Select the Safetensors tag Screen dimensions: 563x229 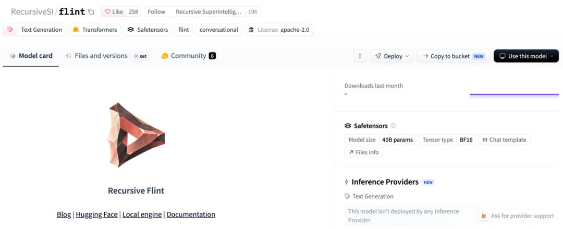point(148,30)
